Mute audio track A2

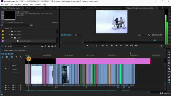point(15,87)
